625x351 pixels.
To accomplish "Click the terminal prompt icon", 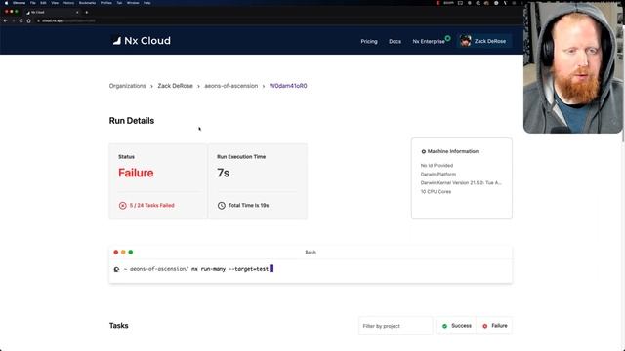I will pyautogui.click(x=116, y=269).
